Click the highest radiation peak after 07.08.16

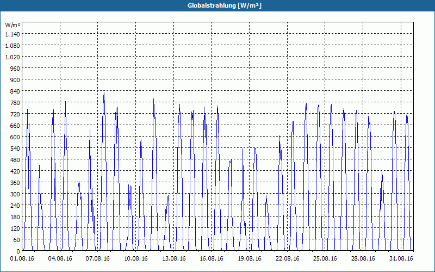point(104,93)
